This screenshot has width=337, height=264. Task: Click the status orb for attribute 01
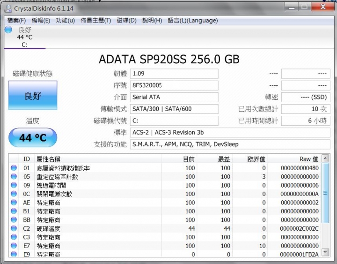tap(14, 168)
